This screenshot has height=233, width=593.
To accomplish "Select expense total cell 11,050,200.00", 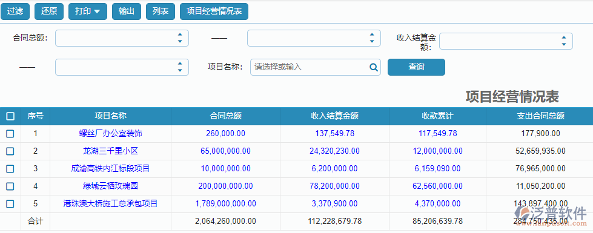I will pos(540,186).
